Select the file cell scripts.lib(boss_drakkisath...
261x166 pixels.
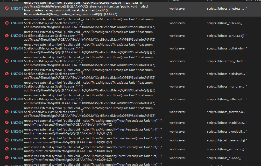226,74
